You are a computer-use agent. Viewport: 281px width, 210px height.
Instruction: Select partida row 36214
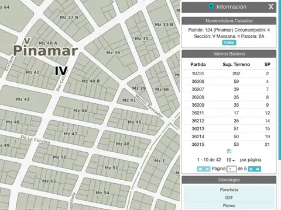click(229, 136)
